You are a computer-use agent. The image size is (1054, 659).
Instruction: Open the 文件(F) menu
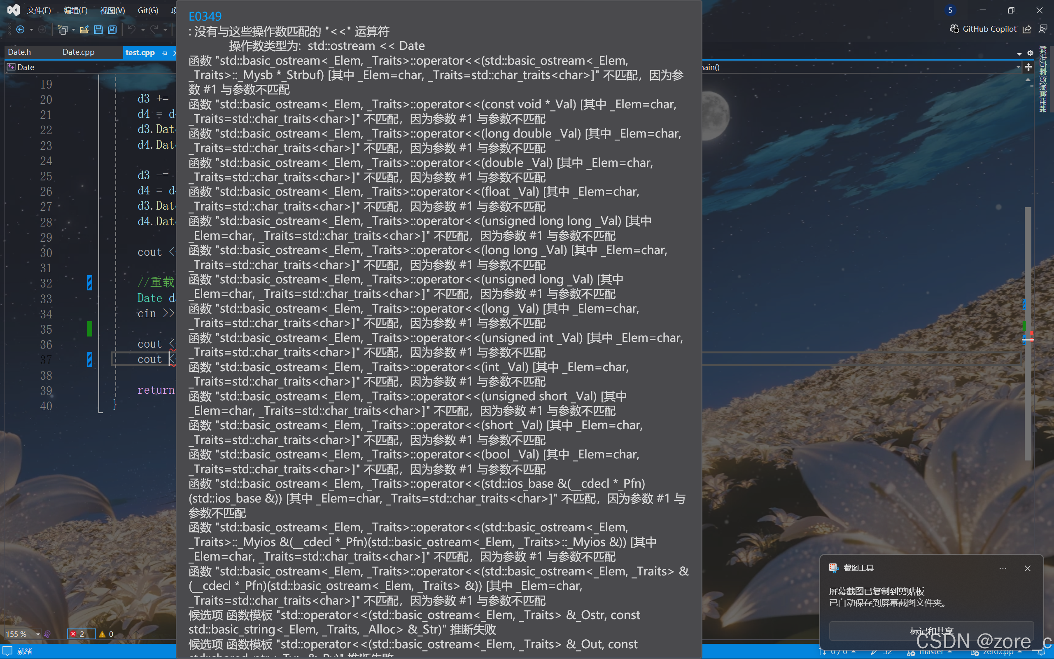coord(39,10)
